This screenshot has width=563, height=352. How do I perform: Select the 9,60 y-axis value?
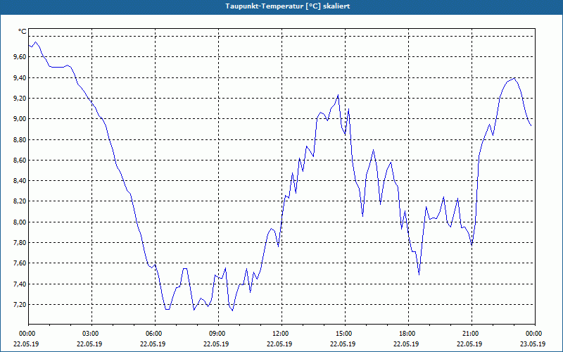click(20, 57)
